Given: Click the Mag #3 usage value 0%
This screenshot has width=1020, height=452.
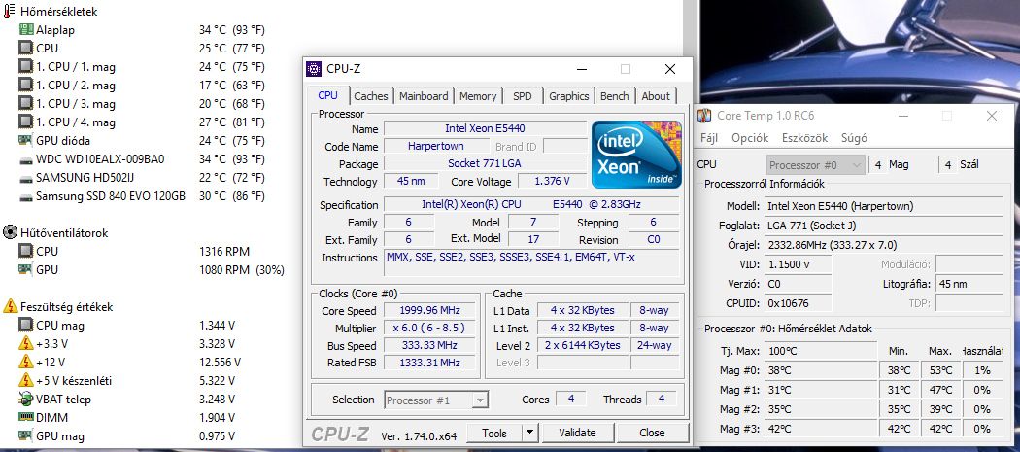Looking at the screenshot, I should pyautogui.click(x=982, y=429).
